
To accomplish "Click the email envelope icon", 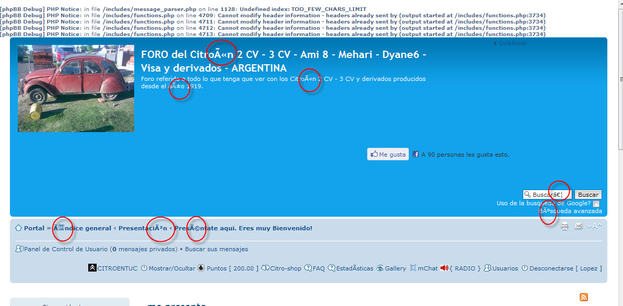I will (x=579, y=226).
